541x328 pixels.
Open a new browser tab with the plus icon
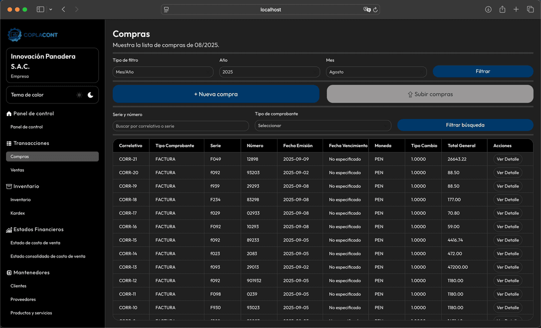click(x=516, y=9)
